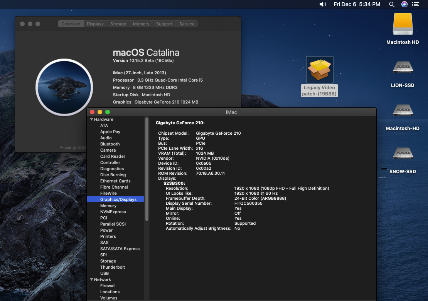Screen dimensions: 428x301
Task: Click the Display Serial Number HTQC500355
Action: pyautogui.click(x=248, y=203)
